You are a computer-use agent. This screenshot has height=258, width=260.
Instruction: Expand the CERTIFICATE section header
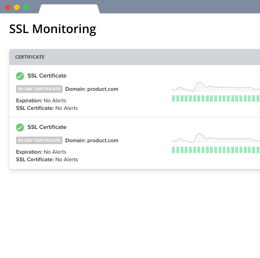click(x=30, y=57)
